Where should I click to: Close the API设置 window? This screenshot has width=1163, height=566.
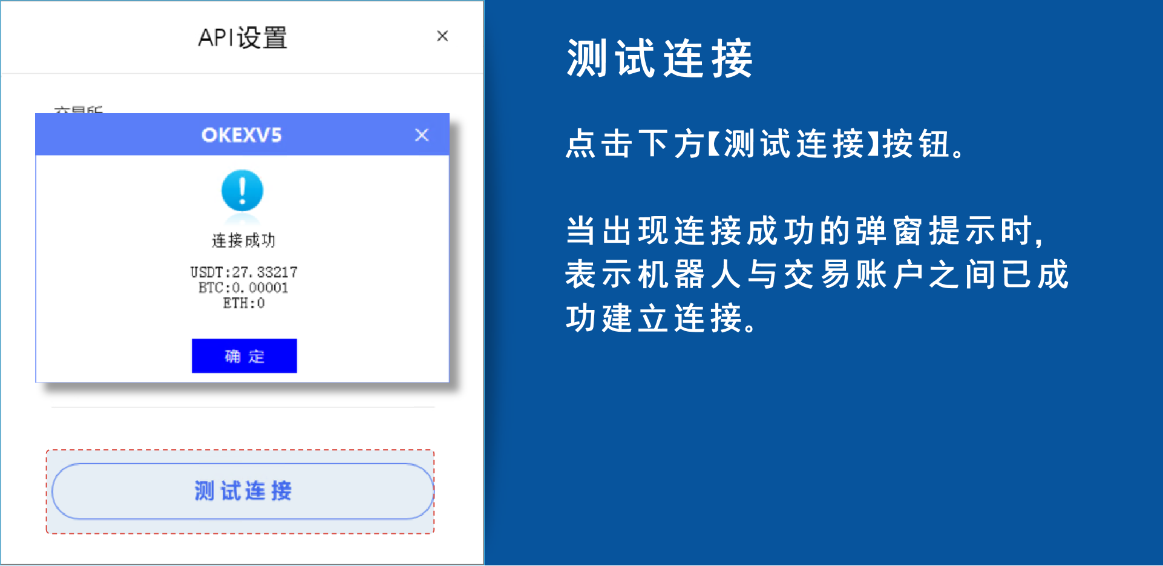click(x=442, y=36)
